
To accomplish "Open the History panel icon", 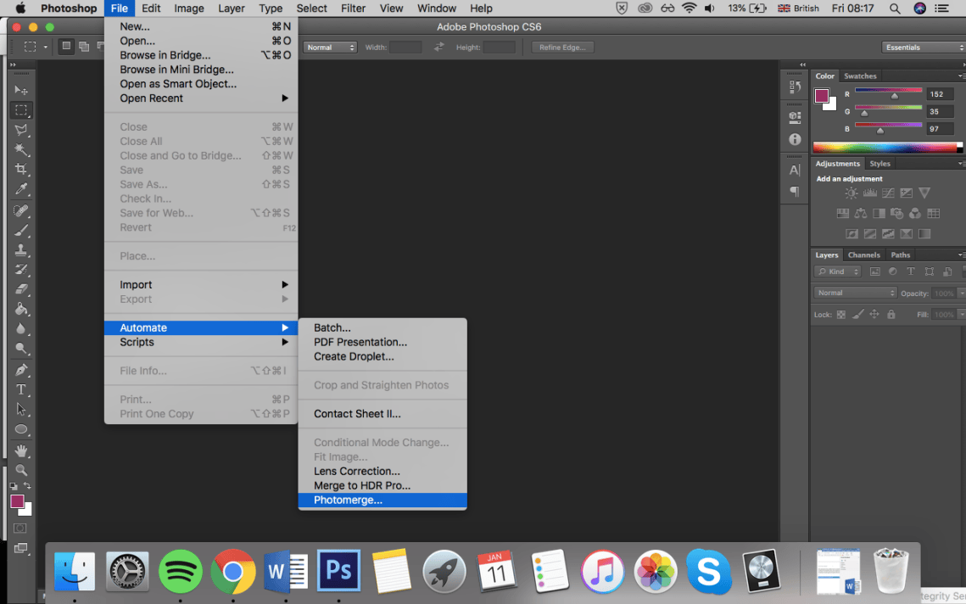I will pyautogui.click(x=795, y=87).
